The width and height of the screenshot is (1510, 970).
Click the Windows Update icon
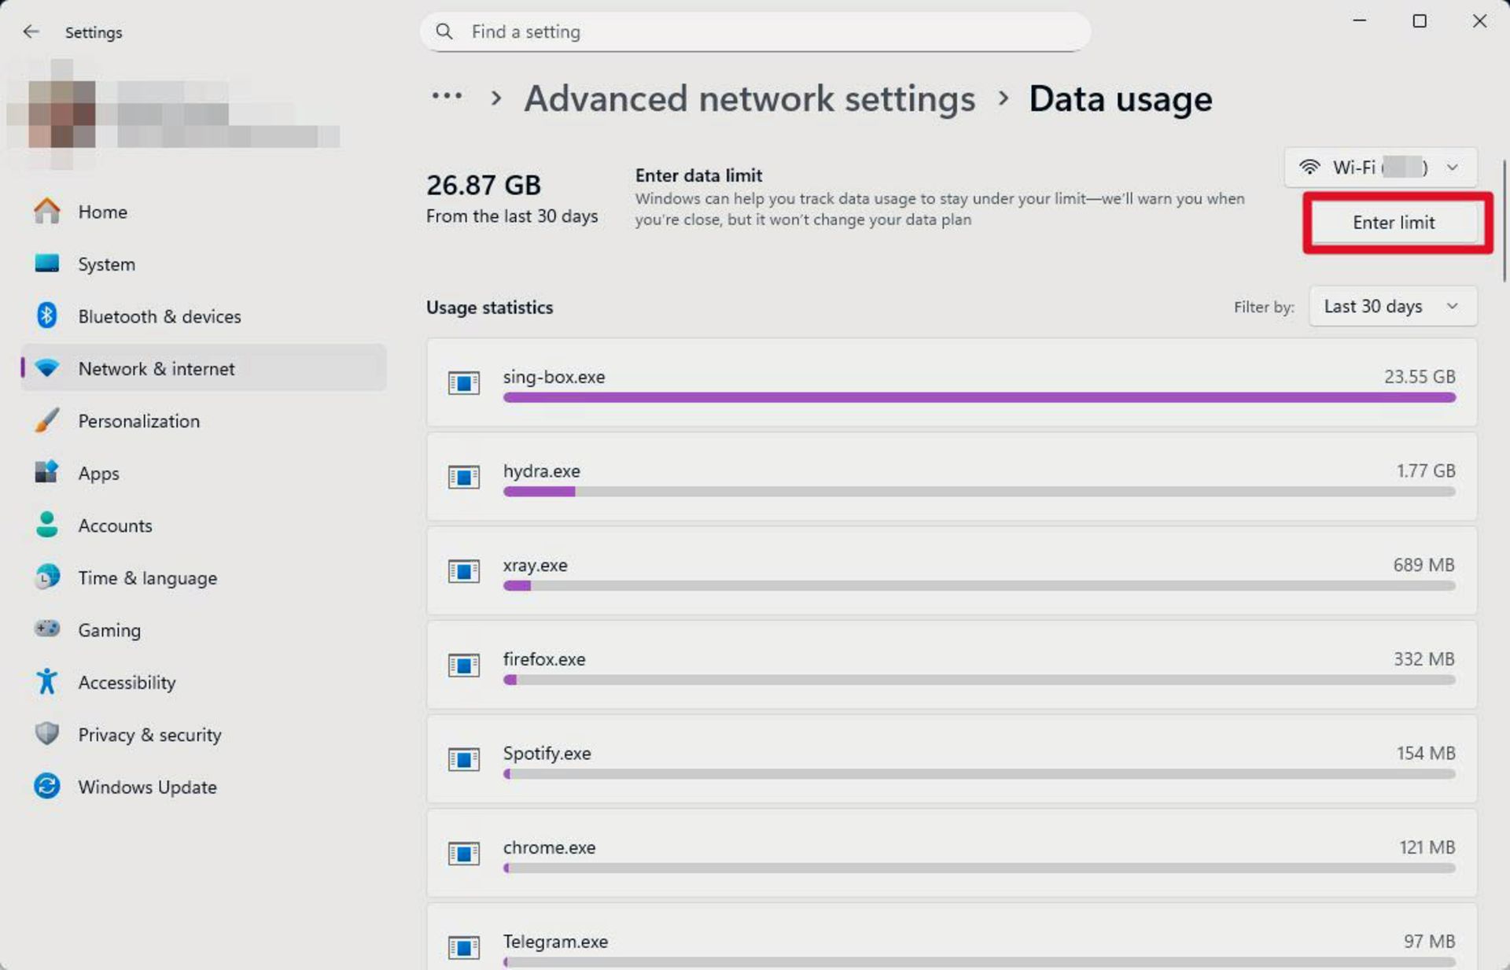tap(46, 787)
